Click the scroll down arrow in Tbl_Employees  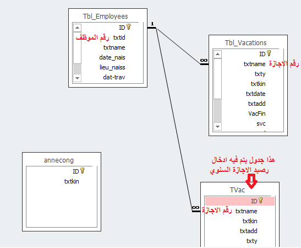[78, 78]
